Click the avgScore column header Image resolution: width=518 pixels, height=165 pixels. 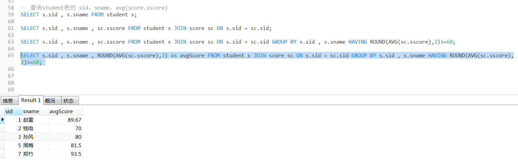tap(66, 111)
